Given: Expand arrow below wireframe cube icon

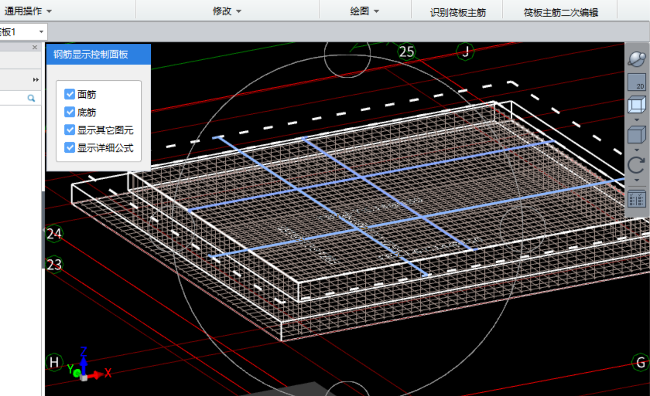Looking at the screenshot, I should tap(637, 120).
